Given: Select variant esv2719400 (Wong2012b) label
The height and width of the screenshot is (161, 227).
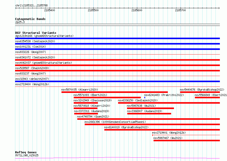Looking at the screenshot, I should [x=32, y=84].
